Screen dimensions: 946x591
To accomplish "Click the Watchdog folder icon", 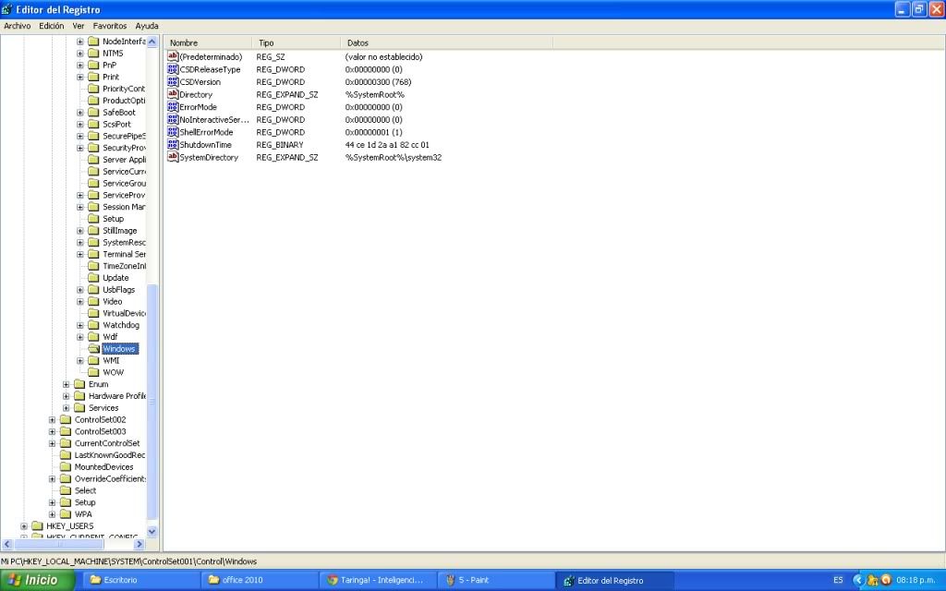I will point(93,325).
